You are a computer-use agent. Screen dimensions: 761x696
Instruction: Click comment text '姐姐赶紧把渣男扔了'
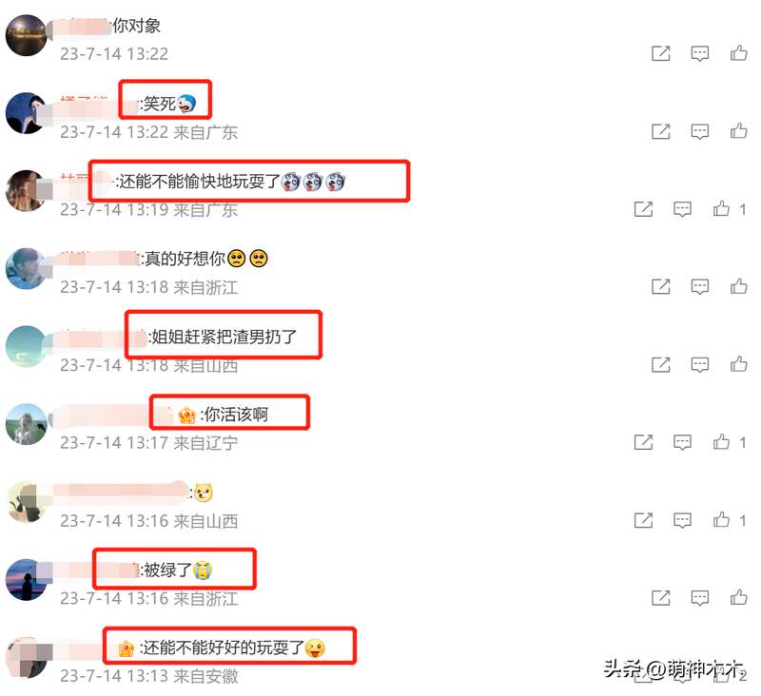(x=224, y=337)
